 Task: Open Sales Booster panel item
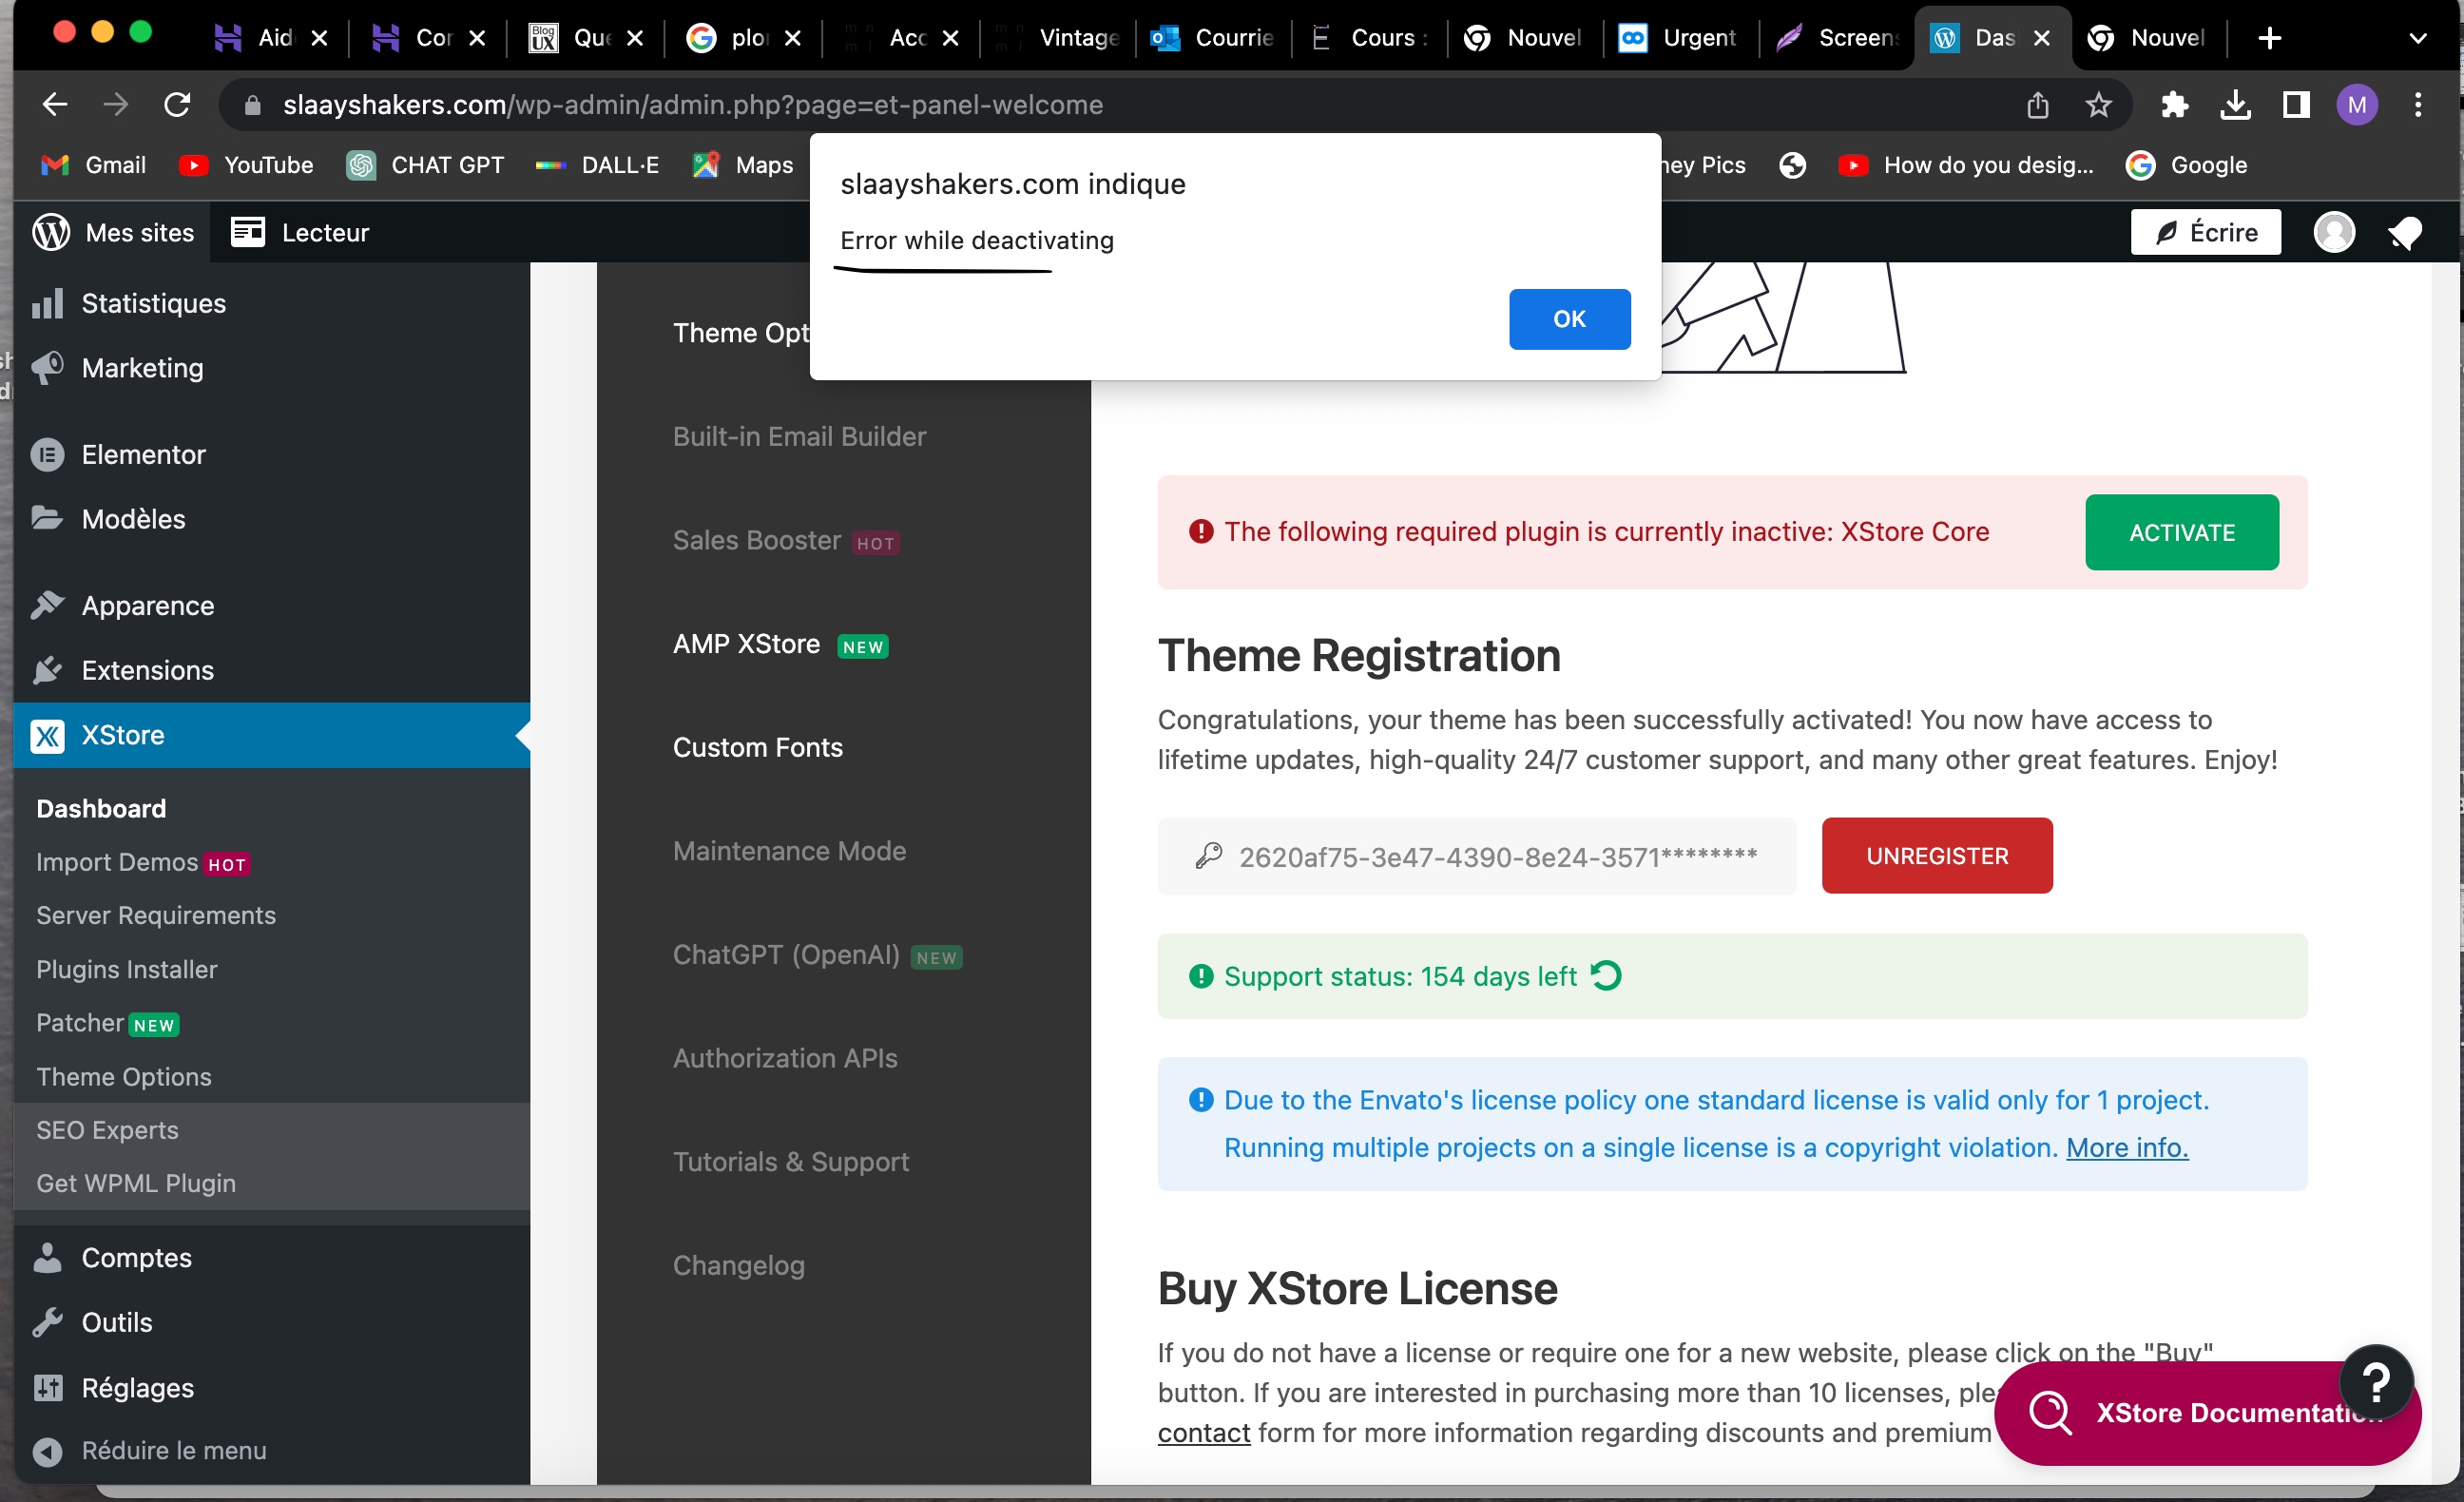point(786,540)
